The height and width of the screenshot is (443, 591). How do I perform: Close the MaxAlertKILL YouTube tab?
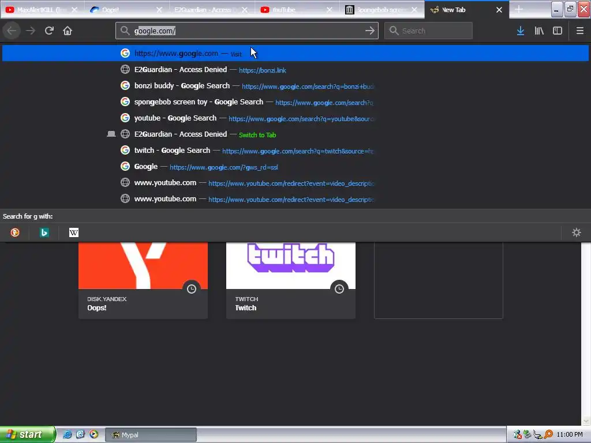(74, 10)
